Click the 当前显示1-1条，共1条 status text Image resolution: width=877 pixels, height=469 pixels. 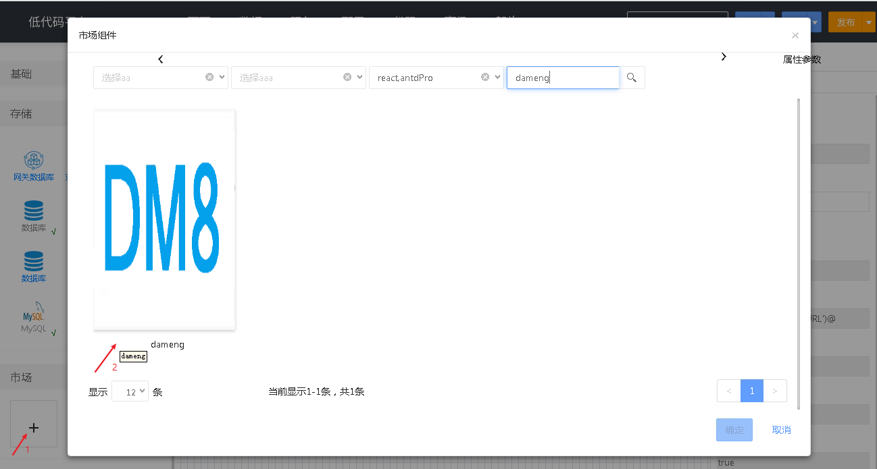tap(316, 391)
